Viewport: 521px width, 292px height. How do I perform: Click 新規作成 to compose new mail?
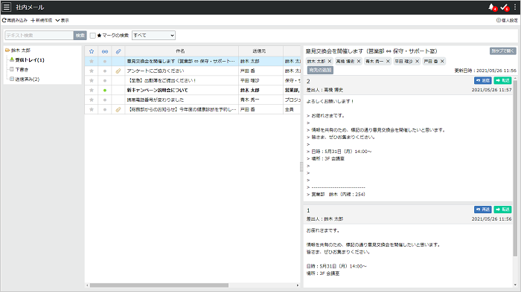tap(42, 20)
